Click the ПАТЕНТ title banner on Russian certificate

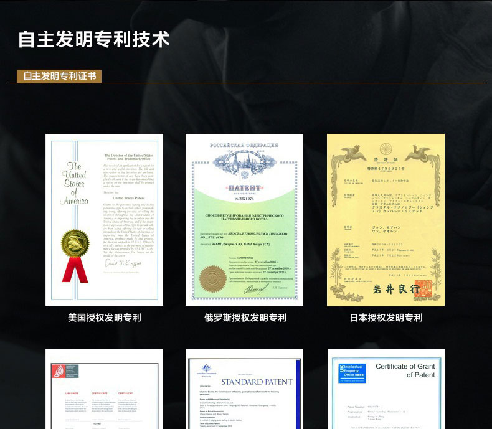pyautogui.click(x=244, y=187)
